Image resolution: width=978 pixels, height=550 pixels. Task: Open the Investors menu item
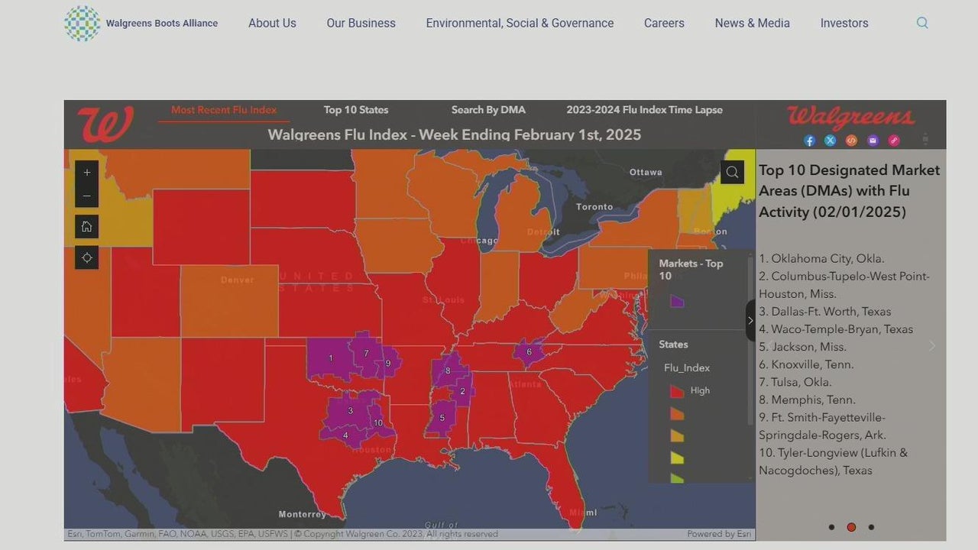(844, 23)
